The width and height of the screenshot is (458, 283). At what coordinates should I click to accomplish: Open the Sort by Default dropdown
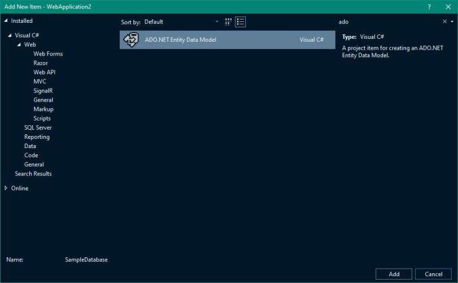click(181, 22)
